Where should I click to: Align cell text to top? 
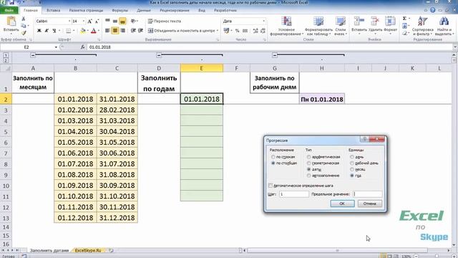tap(108, 21)
